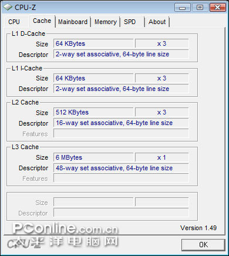Click L1 I-Cache x 3 count field
229x256 pixels.
pos(161,78)
